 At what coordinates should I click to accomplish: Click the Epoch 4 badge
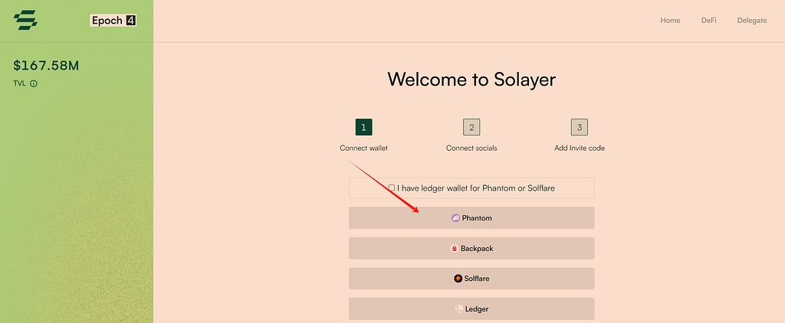(113, 21)
